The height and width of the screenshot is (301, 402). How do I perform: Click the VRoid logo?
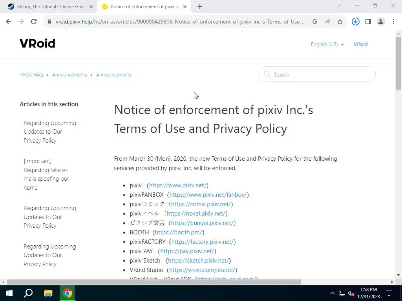coord(37,44)
